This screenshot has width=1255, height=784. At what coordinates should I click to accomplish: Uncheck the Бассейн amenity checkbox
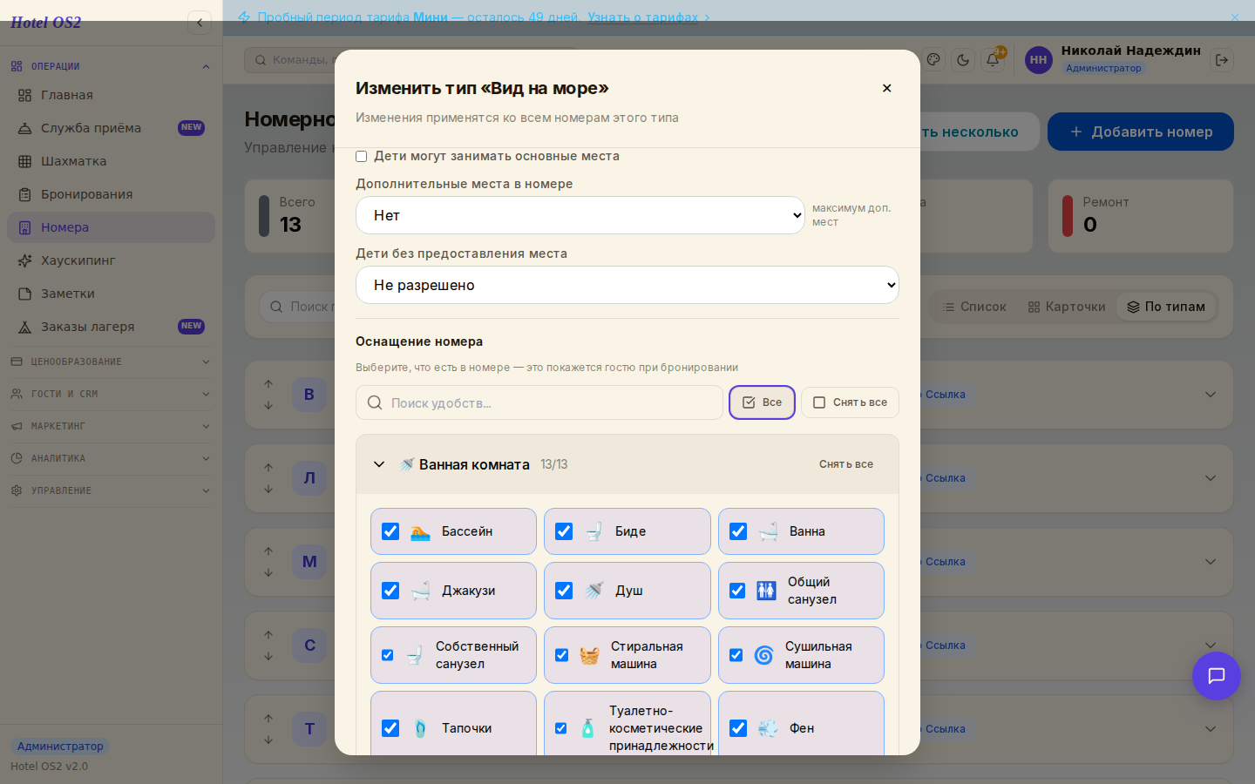pyautogui.click(x=390, y=531)
